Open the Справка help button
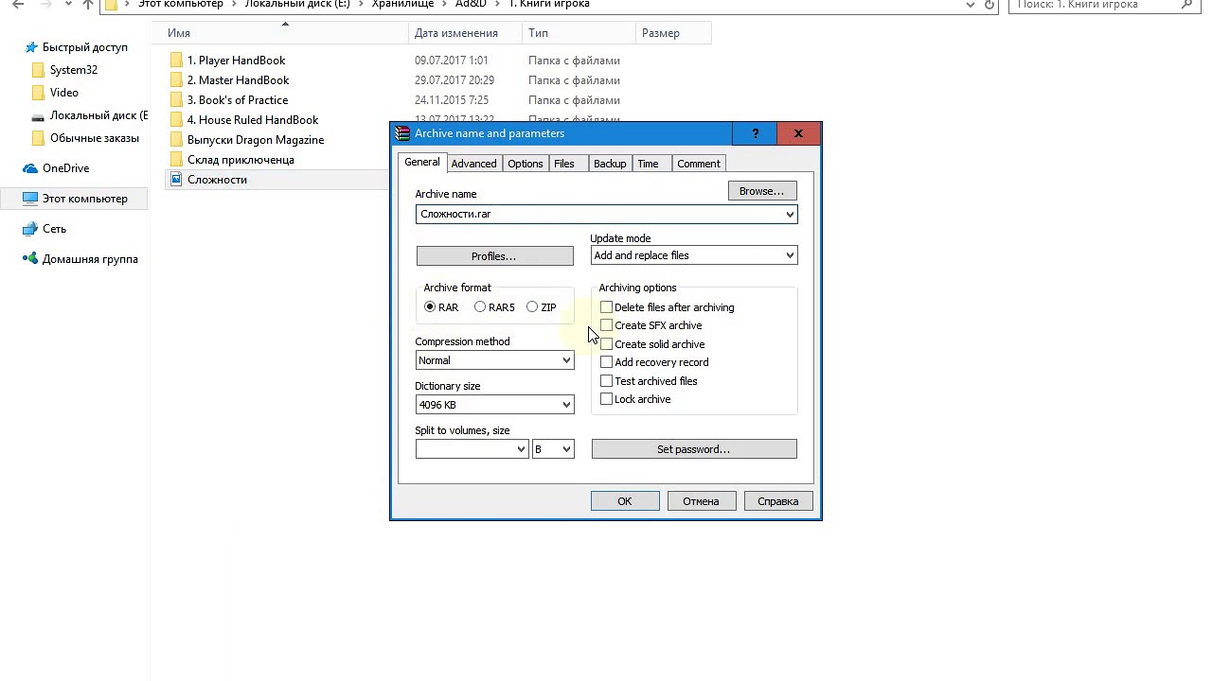 pyautogui.click(x=777, y=501)
